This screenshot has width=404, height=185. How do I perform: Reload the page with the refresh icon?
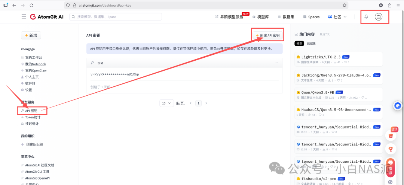coord(31,5)
